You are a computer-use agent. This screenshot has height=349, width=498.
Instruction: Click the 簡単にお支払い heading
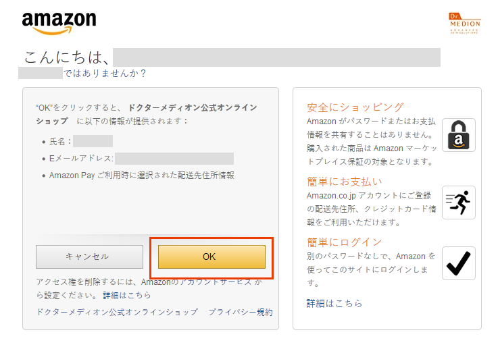[x=344, y=181]
